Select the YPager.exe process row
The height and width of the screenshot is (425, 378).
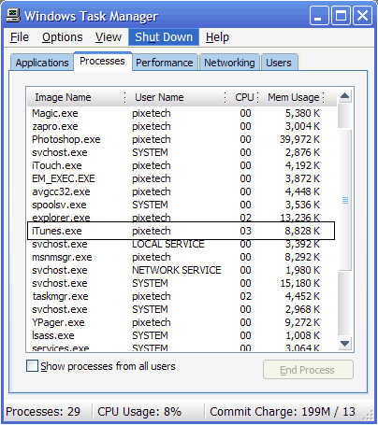click(181, 322)
